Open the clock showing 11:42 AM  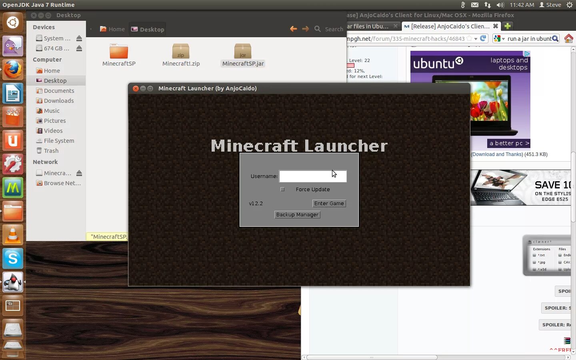522,5
